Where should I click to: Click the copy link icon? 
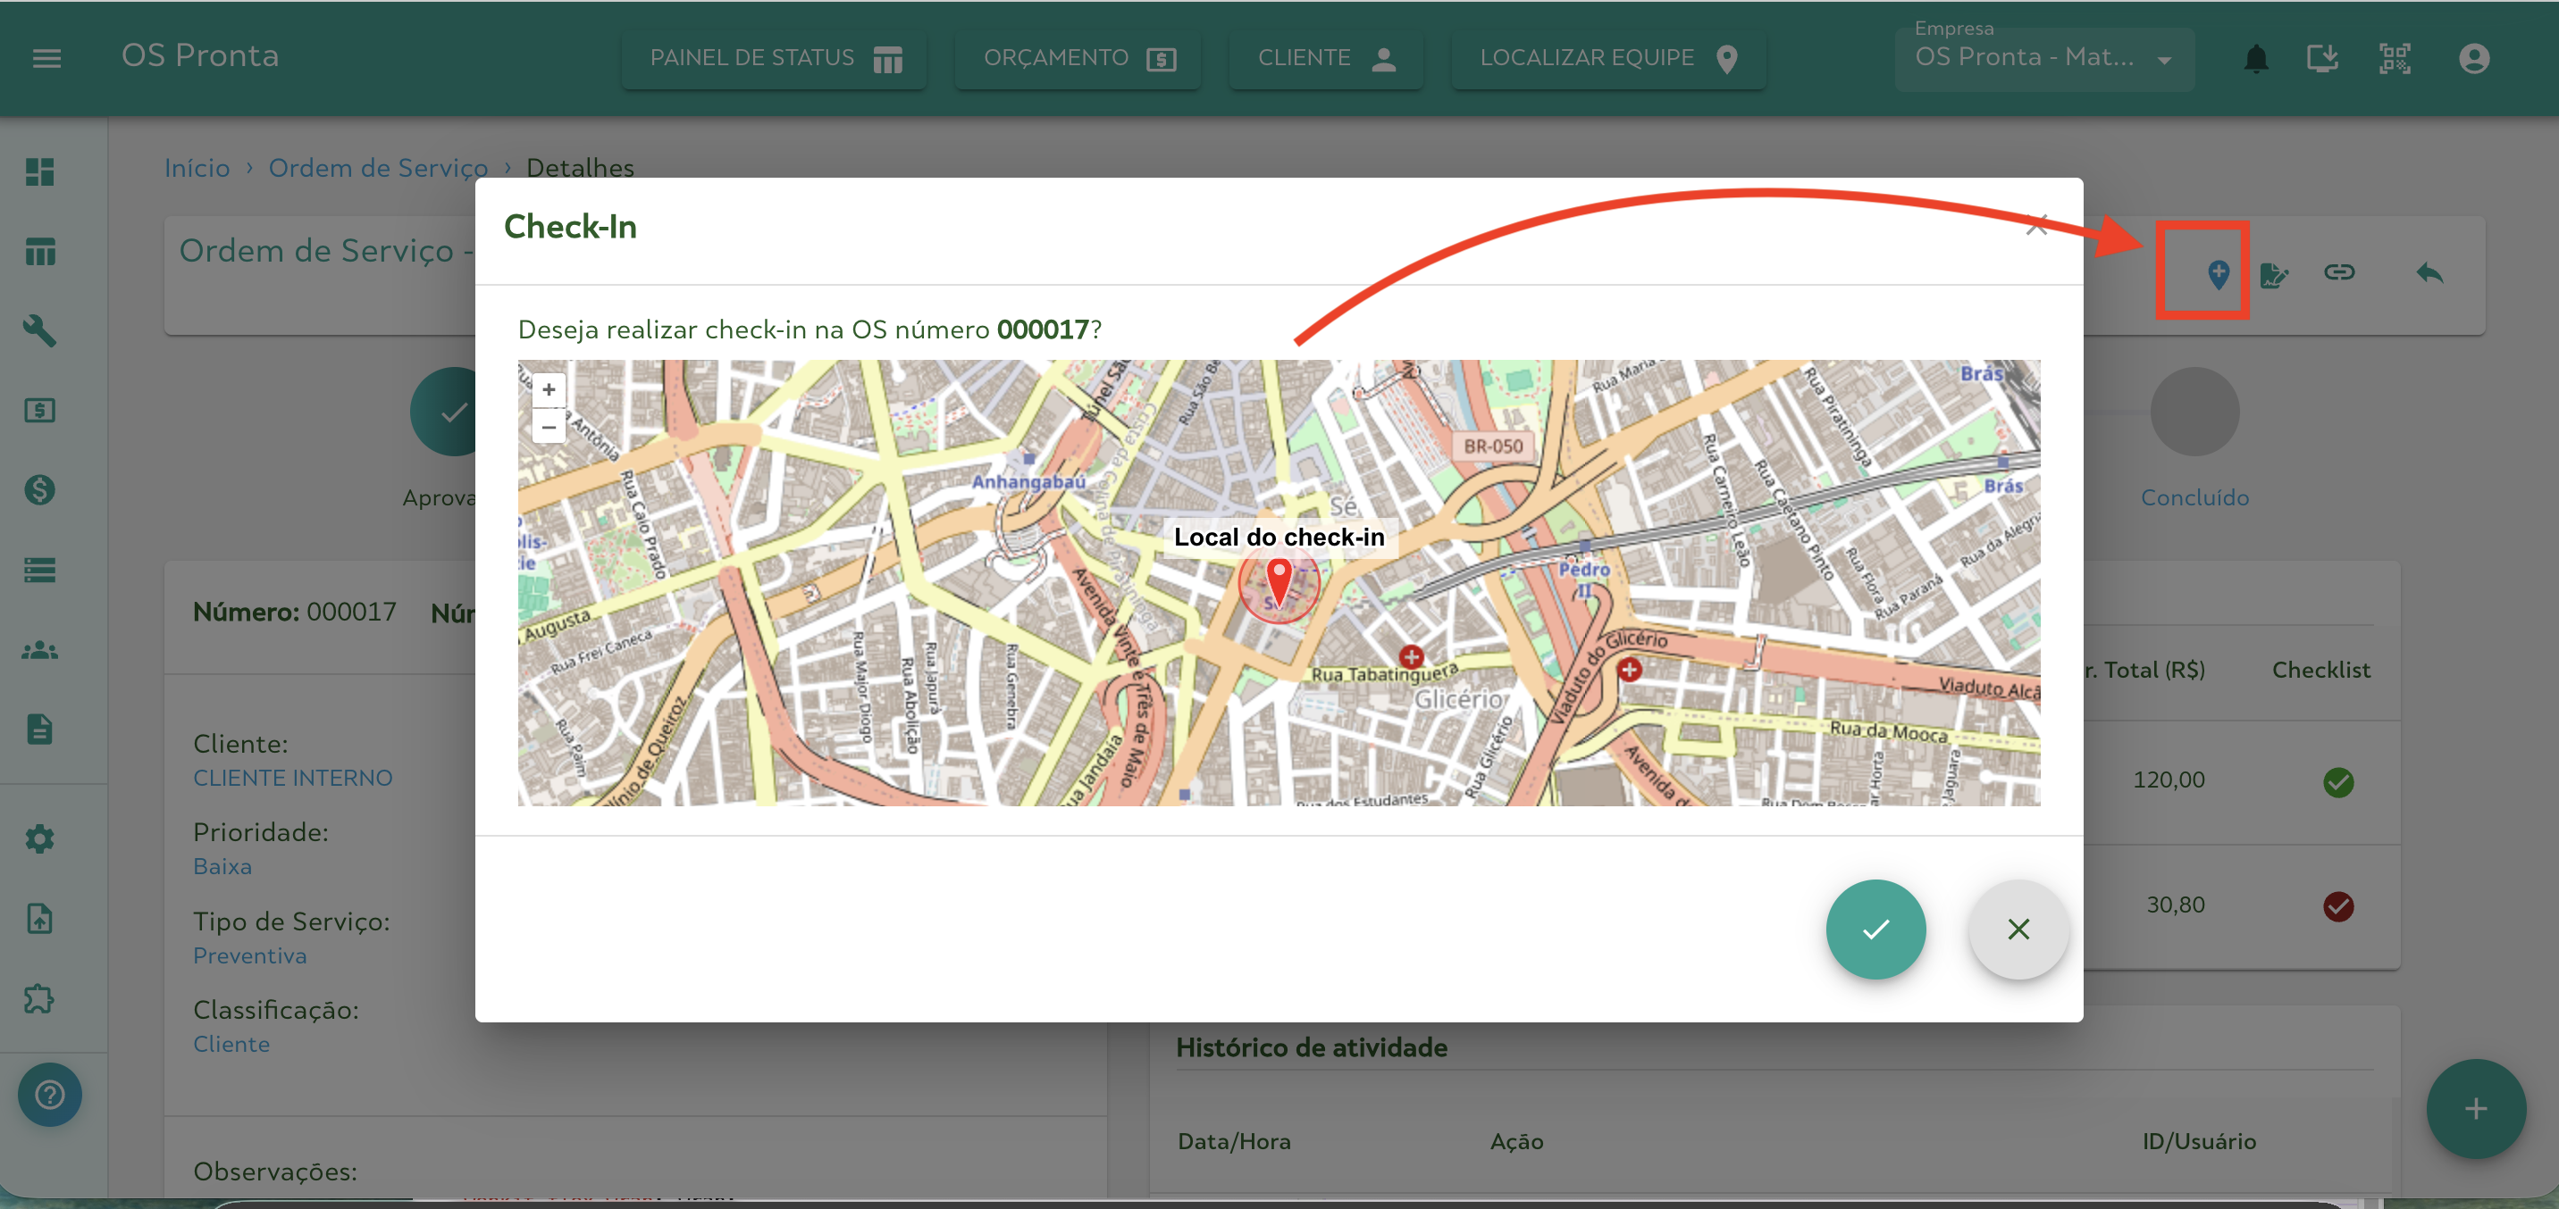coord(2338,272)
